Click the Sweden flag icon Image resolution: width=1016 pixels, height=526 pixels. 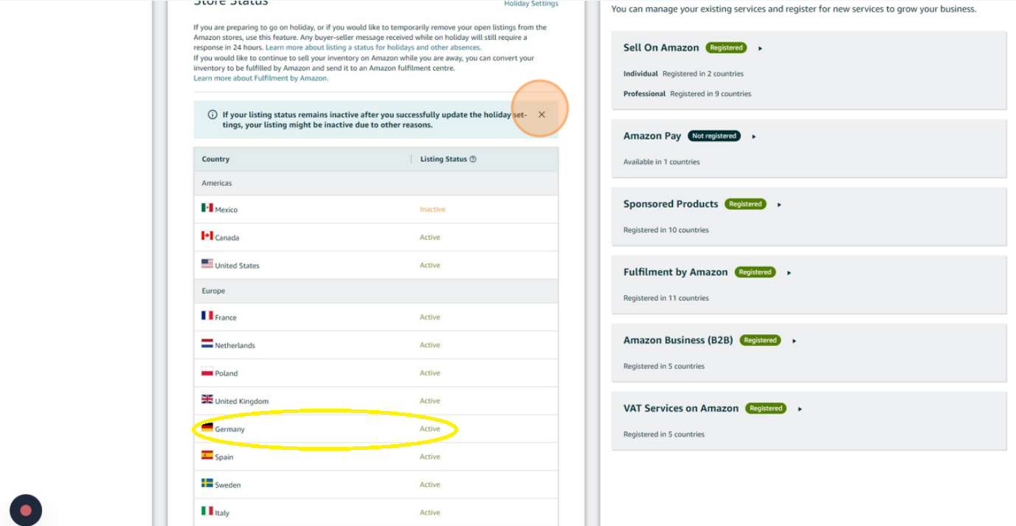pos(207,483)
